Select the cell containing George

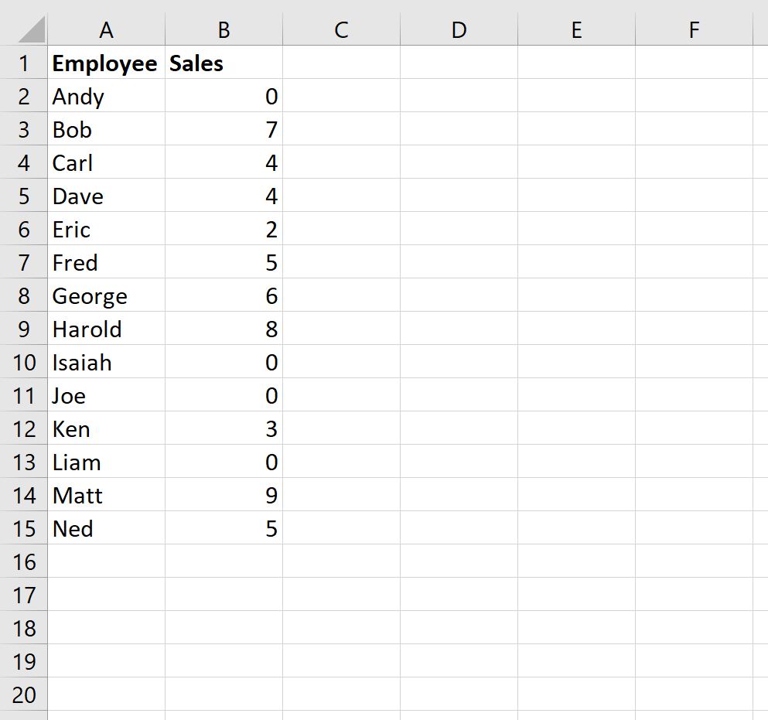[x=106, y=295]
